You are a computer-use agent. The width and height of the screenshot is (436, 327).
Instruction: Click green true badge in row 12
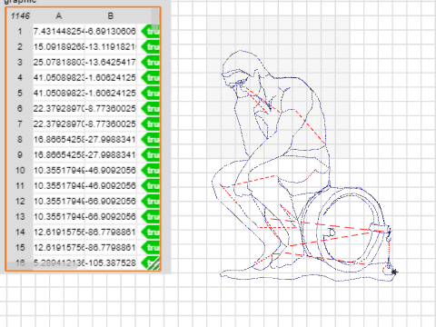point(150,201)
